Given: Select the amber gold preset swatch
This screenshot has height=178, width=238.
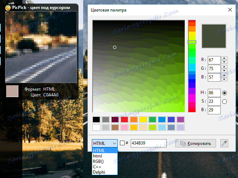Looking at the screenshot, I should click(x=134, y=128).
